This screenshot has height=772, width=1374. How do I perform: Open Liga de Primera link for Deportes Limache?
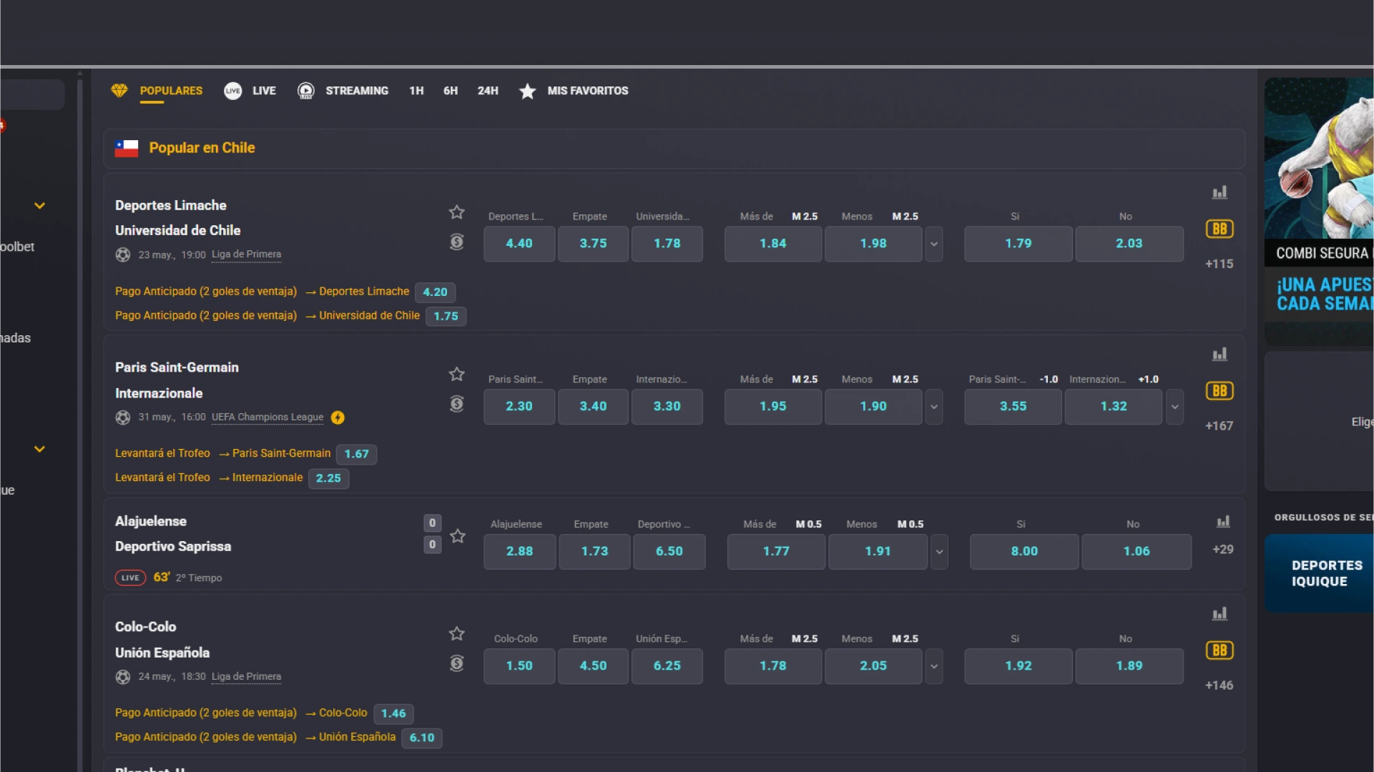pyautogui.click(x=246, y=254)
